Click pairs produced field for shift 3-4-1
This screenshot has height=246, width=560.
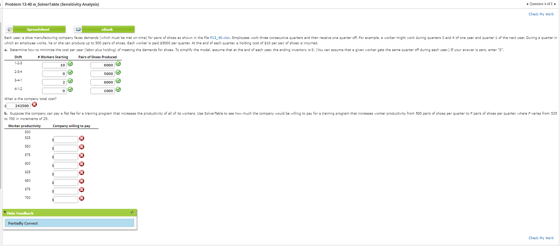[x=103, y=82]
